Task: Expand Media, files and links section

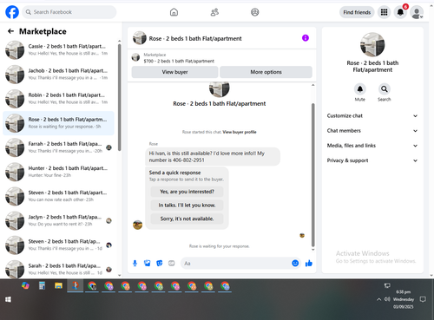Action: click(372, 146)
